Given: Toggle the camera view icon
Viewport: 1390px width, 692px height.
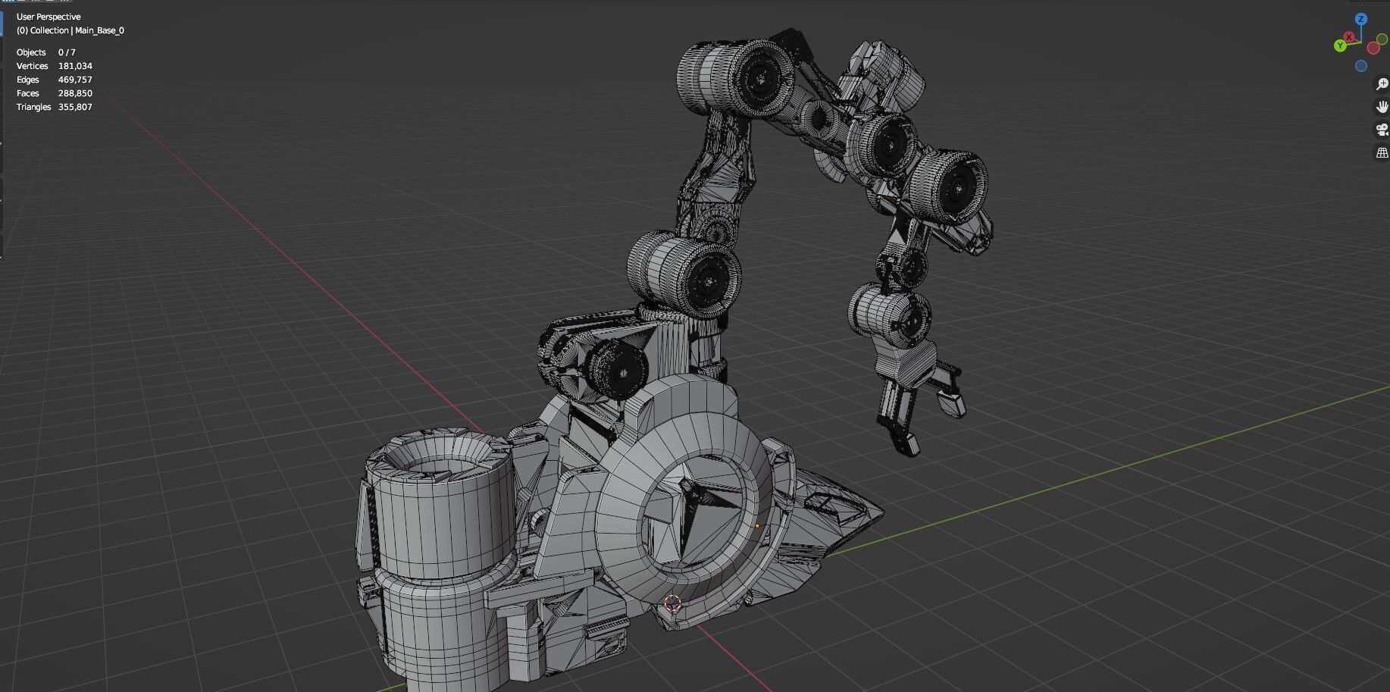Looking at the screenshot, I should (1382, 130).
